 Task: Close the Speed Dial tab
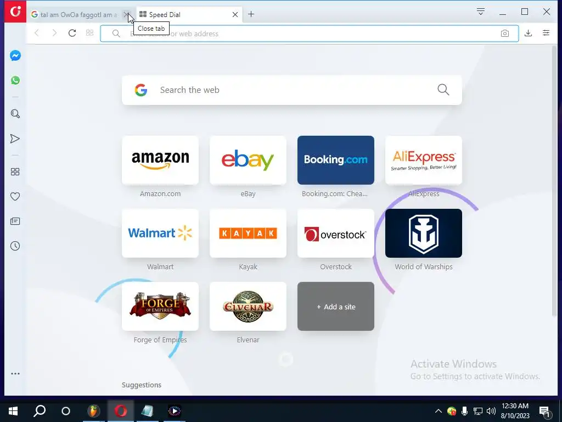235,14
